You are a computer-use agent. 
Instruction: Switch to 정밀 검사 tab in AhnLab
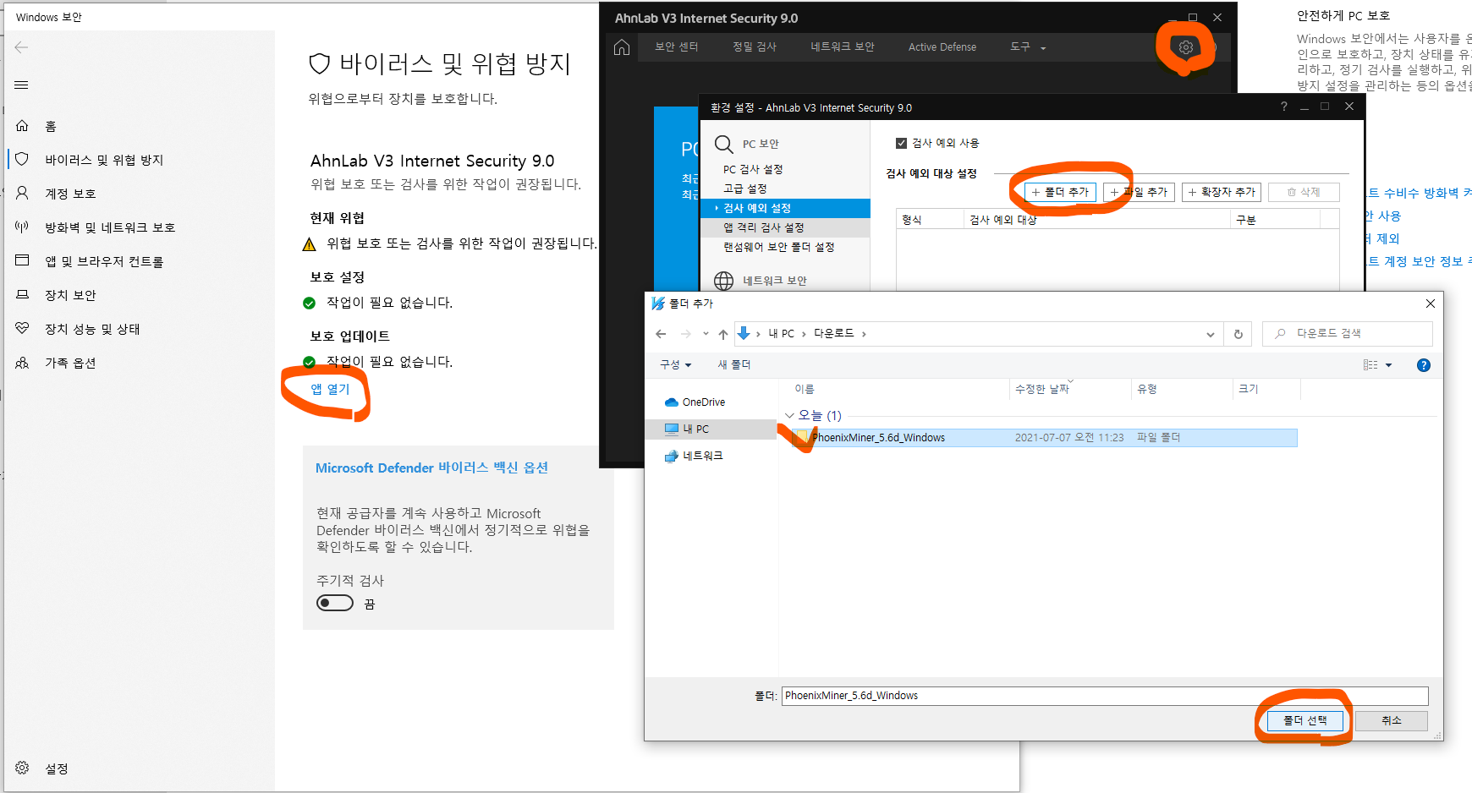click(x=754, y=47)
